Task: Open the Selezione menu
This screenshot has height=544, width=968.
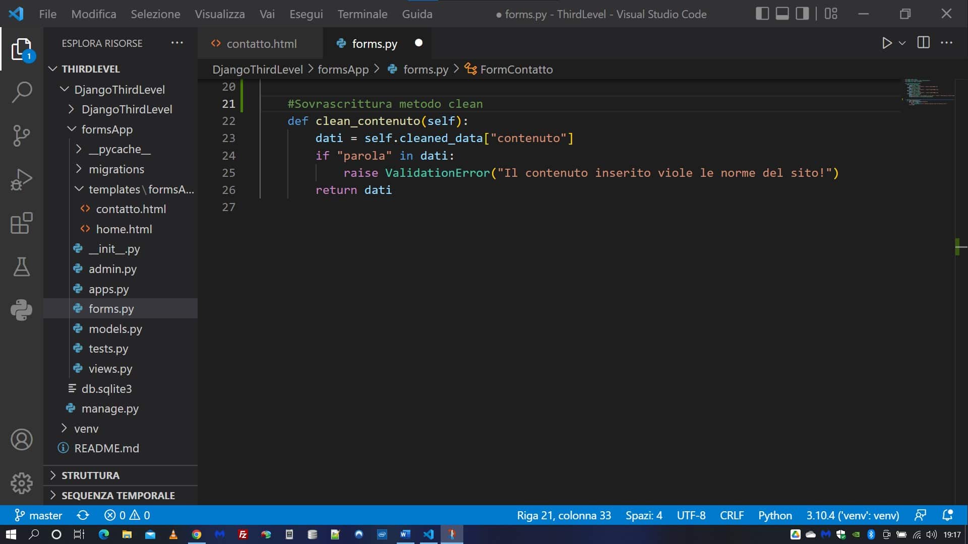Action: 155,14
